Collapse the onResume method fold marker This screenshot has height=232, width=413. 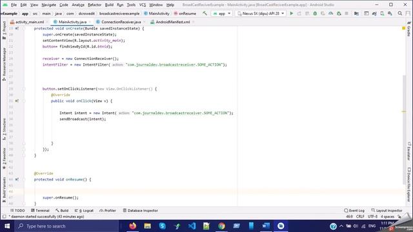coord(24,179)
